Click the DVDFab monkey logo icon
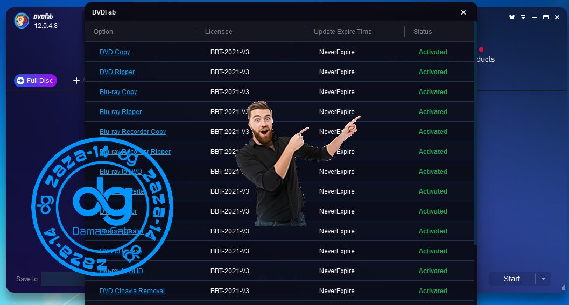Viewport: 569px width, 305px height. pos(22,20)
